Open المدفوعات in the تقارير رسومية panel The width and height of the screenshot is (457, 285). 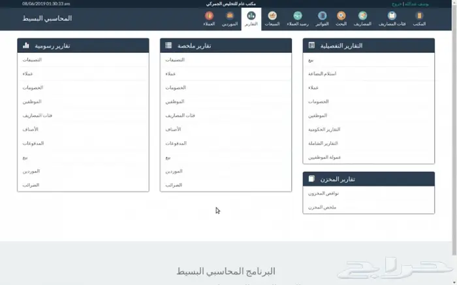click(33, 143)
